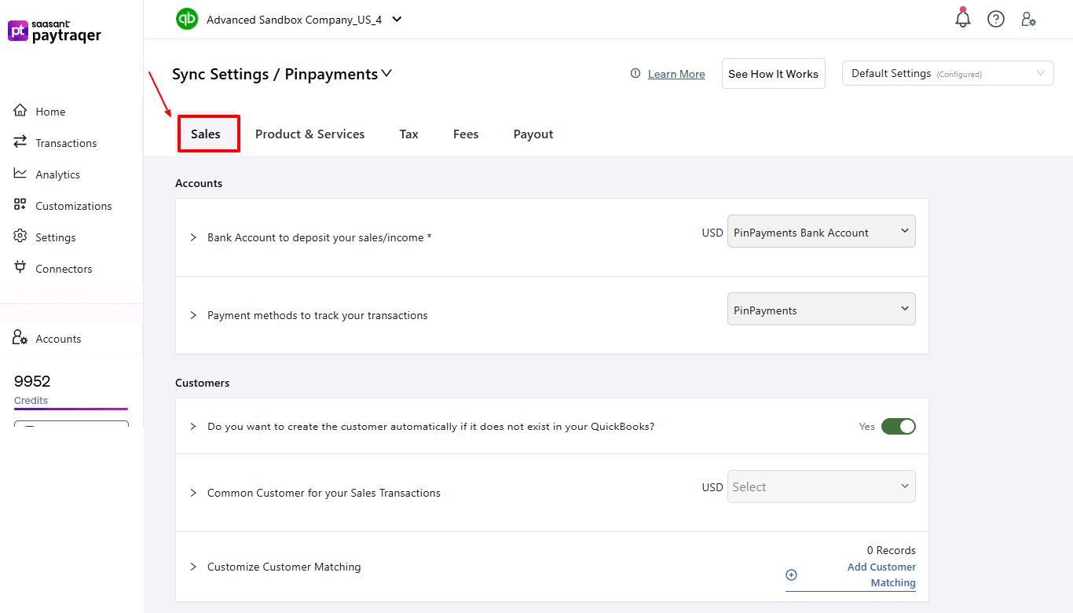1073x613 pixels.
Task: Select Connectors from the sidebar
Action: [x=64, y=268]
